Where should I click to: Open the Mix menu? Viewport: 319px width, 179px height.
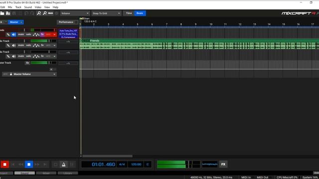[10, 7]
